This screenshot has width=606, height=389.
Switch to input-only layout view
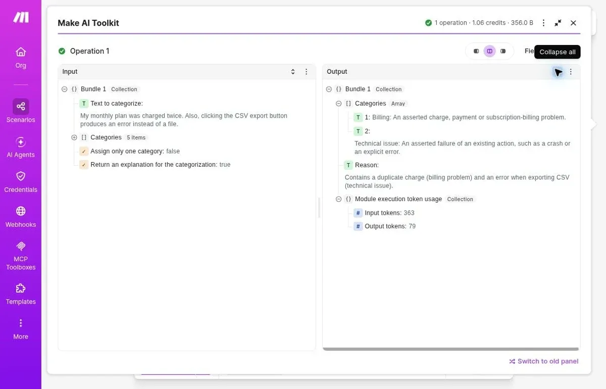476,51
